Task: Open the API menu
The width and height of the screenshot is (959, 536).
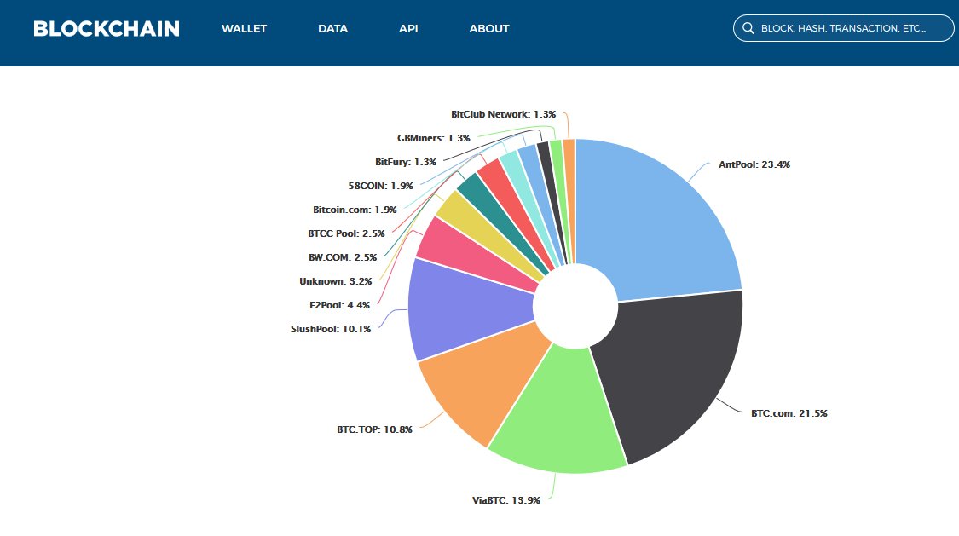Action: 408,29
